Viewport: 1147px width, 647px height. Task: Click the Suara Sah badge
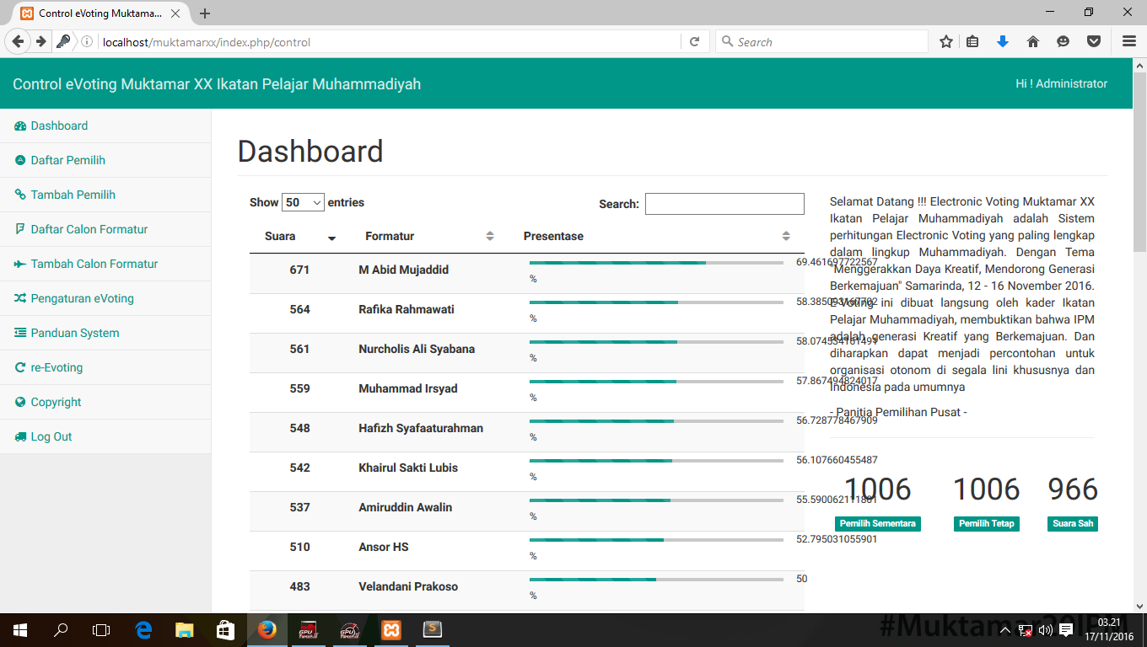pos(1074,524)
